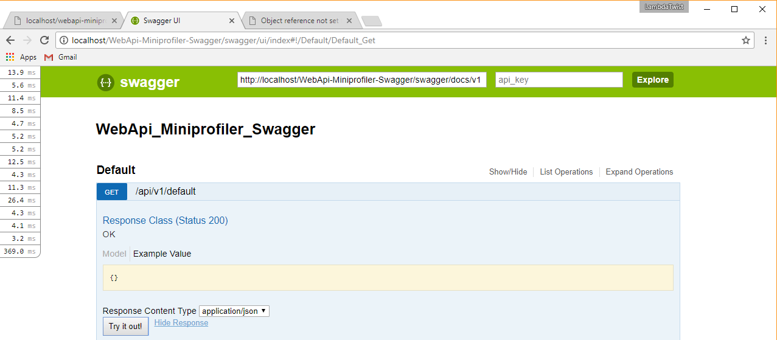Screen dimensions: 777x340
Task: Switch to the Model tab
Action: [x=114, y=254]
